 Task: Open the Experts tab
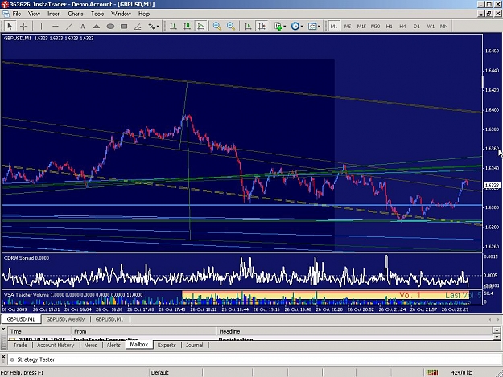pos(167,345)
